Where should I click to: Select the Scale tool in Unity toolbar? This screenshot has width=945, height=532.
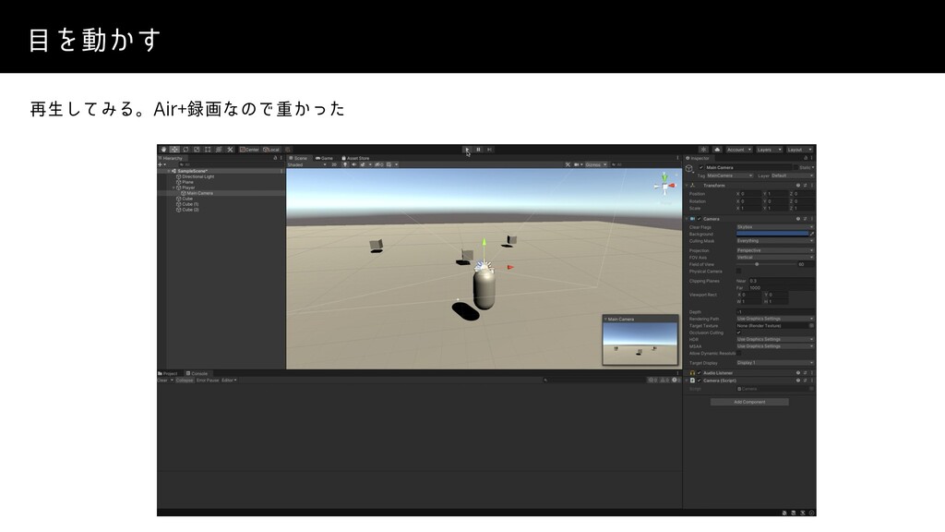coord(197,150)
